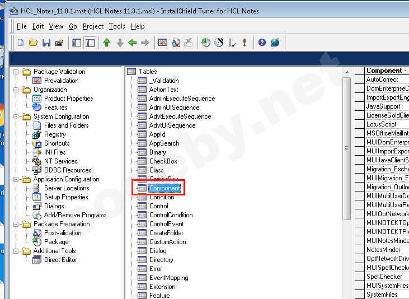Click the LotusScript component row
The height and width of the screenshot is (299, 409).
[x=387, y=124]
